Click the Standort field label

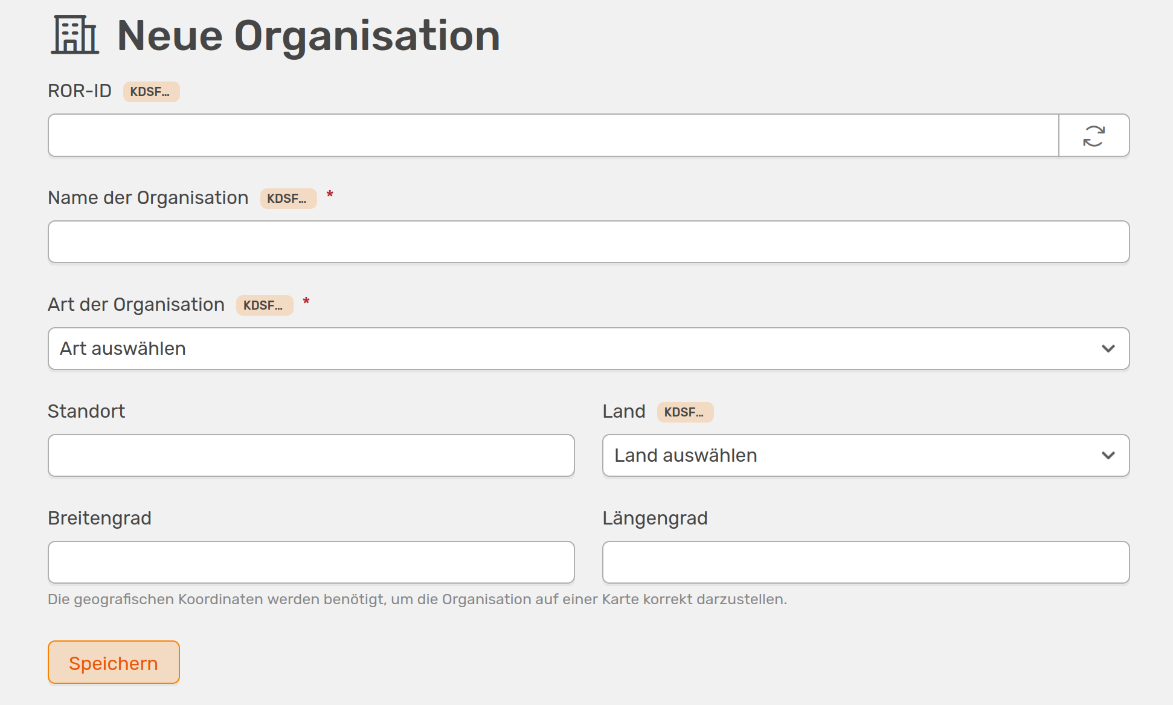pyautogui.click(x=86, y=412)
